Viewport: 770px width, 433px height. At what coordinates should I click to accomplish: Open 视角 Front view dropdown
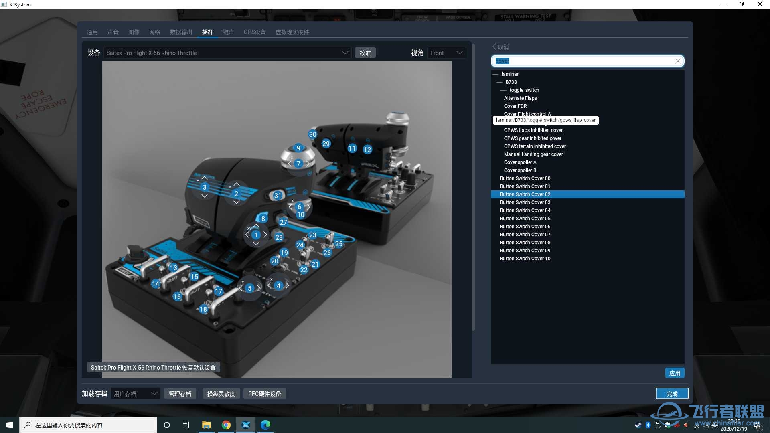(x=446, y=53)
